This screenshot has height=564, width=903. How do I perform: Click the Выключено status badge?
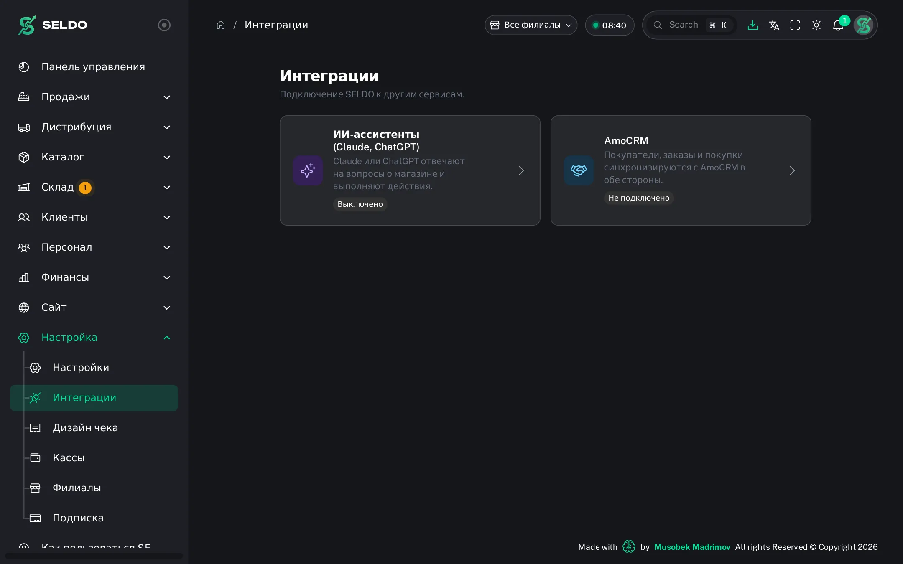pyautogui.click(x=360, y=204)
